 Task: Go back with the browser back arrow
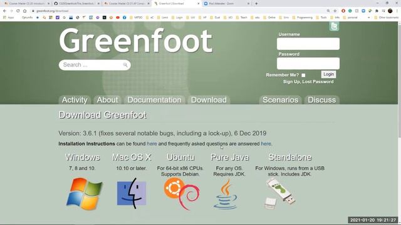(x=4, y=11)
